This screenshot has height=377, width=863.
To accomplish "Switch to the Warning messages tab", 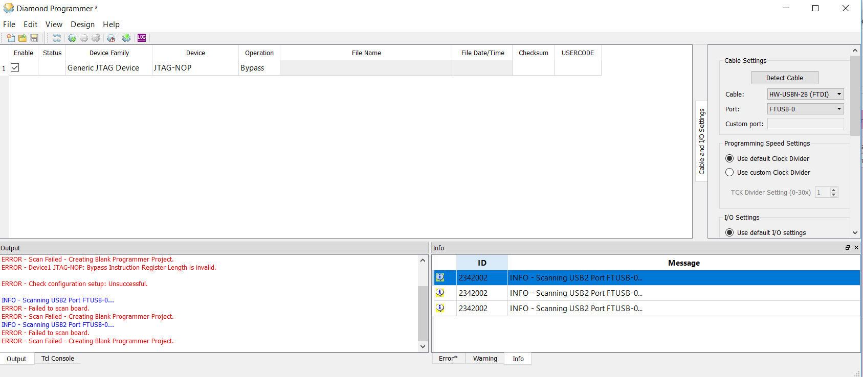I will tap(484, 359).
